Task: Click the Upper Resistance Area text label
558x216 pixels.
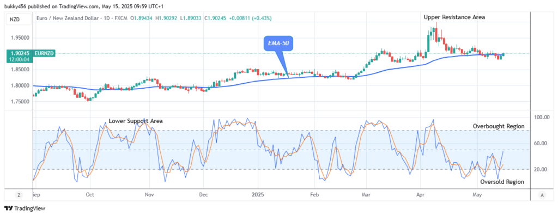Action: 454,17
